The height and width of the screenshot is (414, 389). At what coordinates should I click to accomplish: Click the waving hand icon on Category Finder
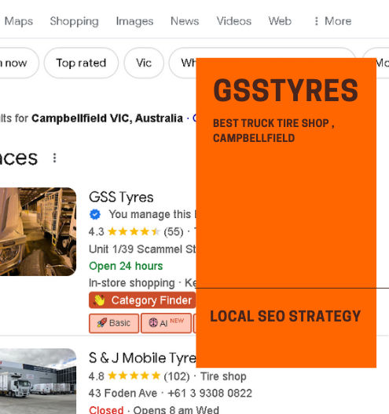[x=99, y=300]
